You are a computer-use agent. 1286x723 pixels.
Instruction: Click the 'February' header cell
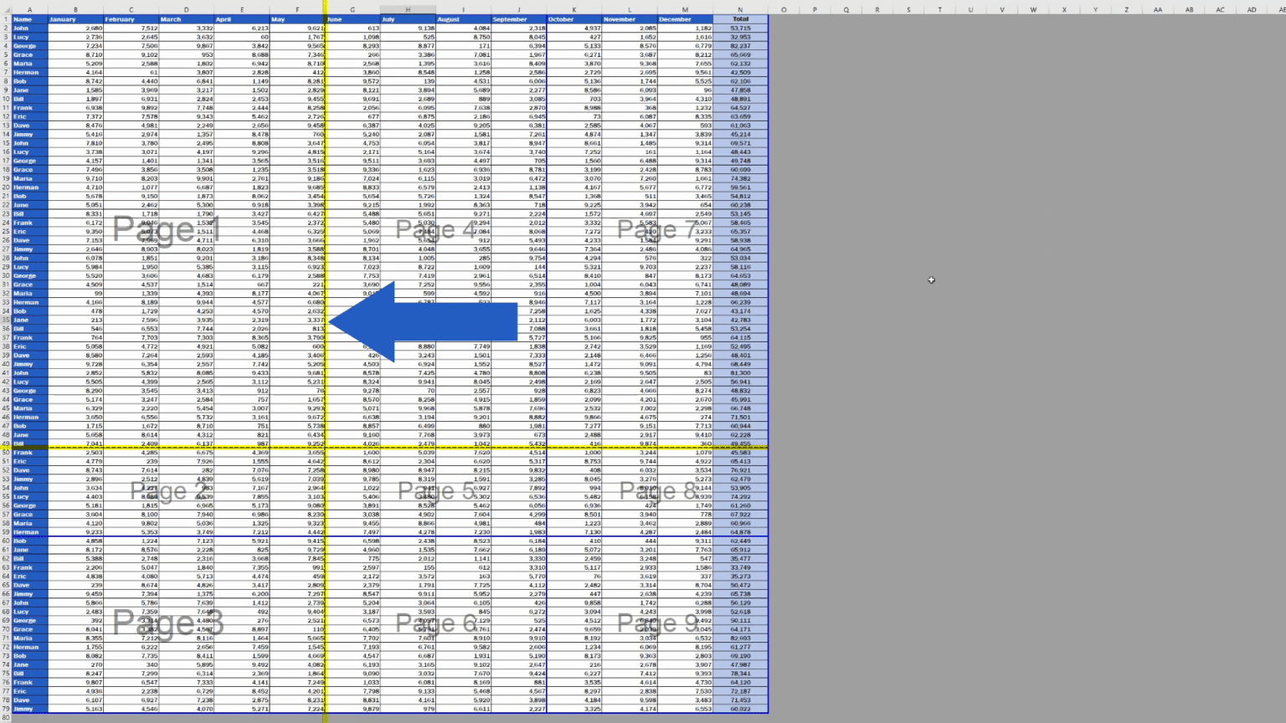point(131,19)
